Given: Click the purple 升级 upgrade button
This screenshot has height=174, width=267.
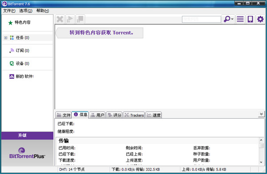Looking at the screenshot, I should tap(27, 135).
